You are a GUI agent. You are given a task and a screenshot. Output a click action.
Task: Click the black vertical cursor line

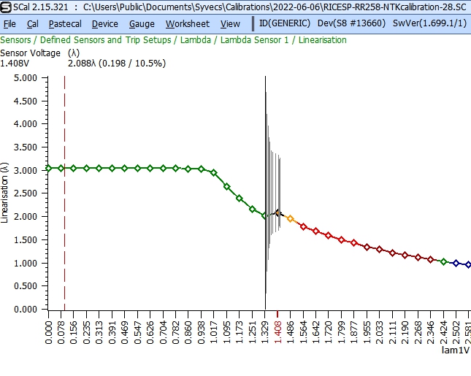(265, 193)
